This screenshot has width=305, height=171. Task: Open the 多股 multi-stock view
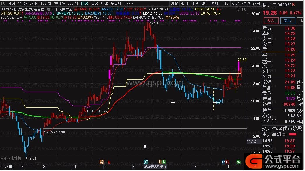(x=194, y=3)
